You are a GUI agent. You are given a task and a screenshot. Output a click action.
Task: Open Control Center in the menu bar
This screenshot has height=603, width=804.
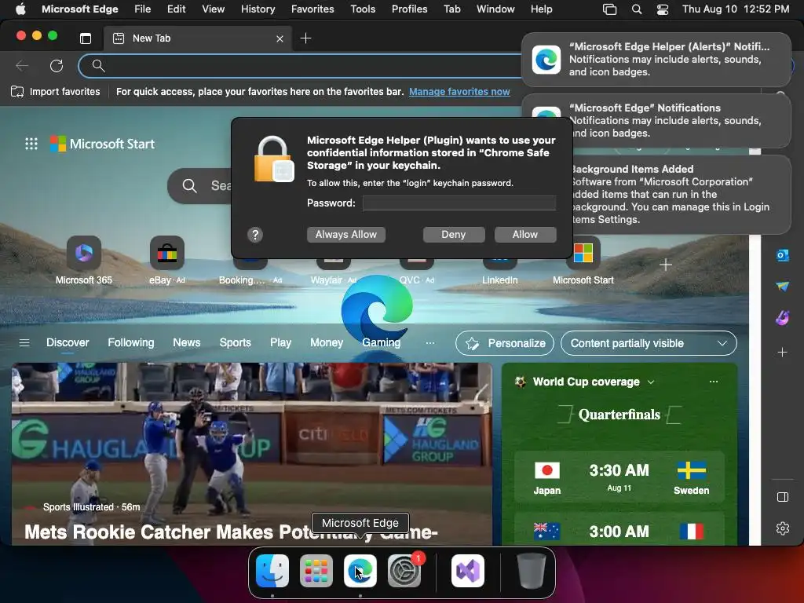coord(663,9)
